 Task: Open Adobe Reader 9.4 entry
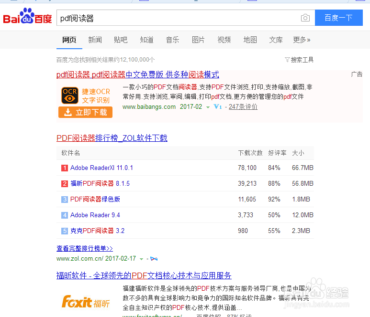[x=95, y=215]
